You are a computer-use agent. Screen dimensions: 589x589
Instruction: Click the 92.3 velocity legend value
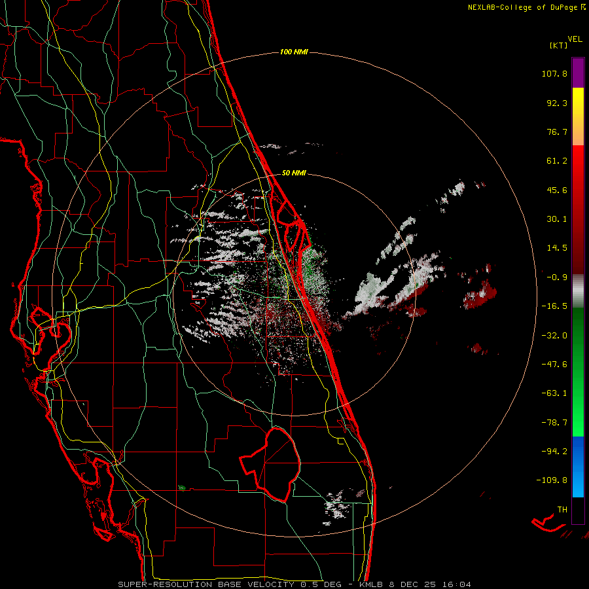click(x=557, y=103)
